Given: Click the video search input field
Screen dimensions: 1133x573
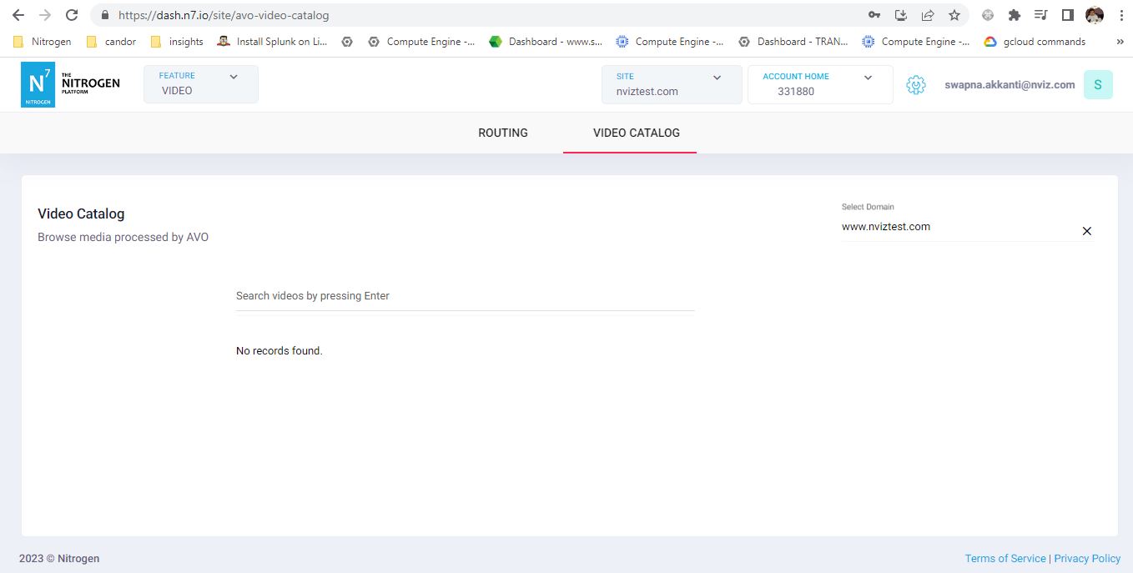Looking at the screenshot, I should [x=465, y=296].
